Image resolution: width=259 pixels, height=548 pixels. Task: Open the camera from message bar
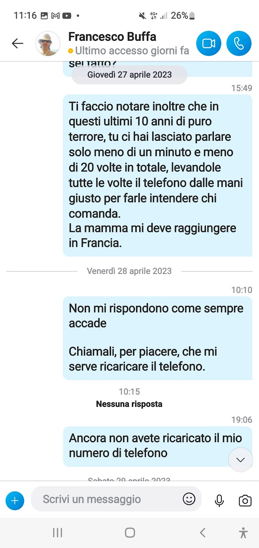245,500
